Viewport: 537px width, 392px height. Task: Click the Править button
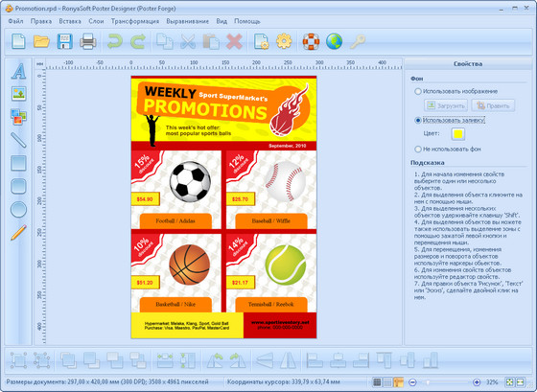point(493,105)
